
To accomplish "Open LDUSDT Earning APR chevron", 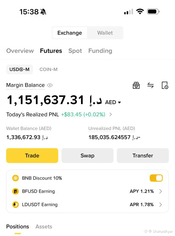I will (160, 205).
